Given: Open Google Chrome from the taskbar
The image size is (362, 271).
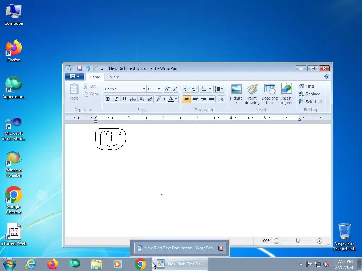Looking at the screenshot, I should [x=140, y=264].
